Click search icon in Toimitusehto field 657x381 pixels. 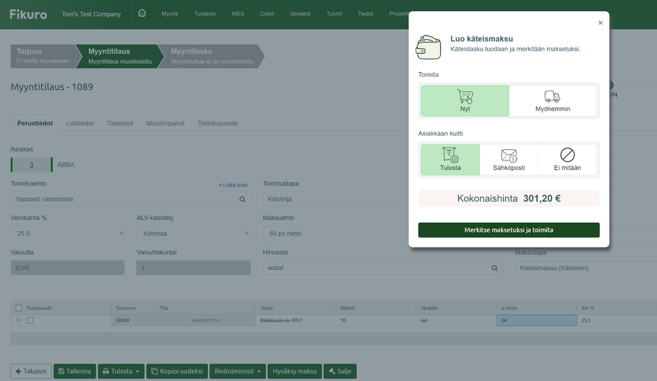pos(242,199)
